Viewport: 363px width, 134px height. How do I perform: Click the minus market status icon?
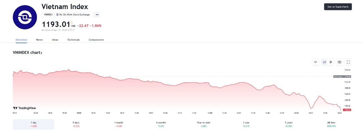pyautogui.click(x=97, y=15)
